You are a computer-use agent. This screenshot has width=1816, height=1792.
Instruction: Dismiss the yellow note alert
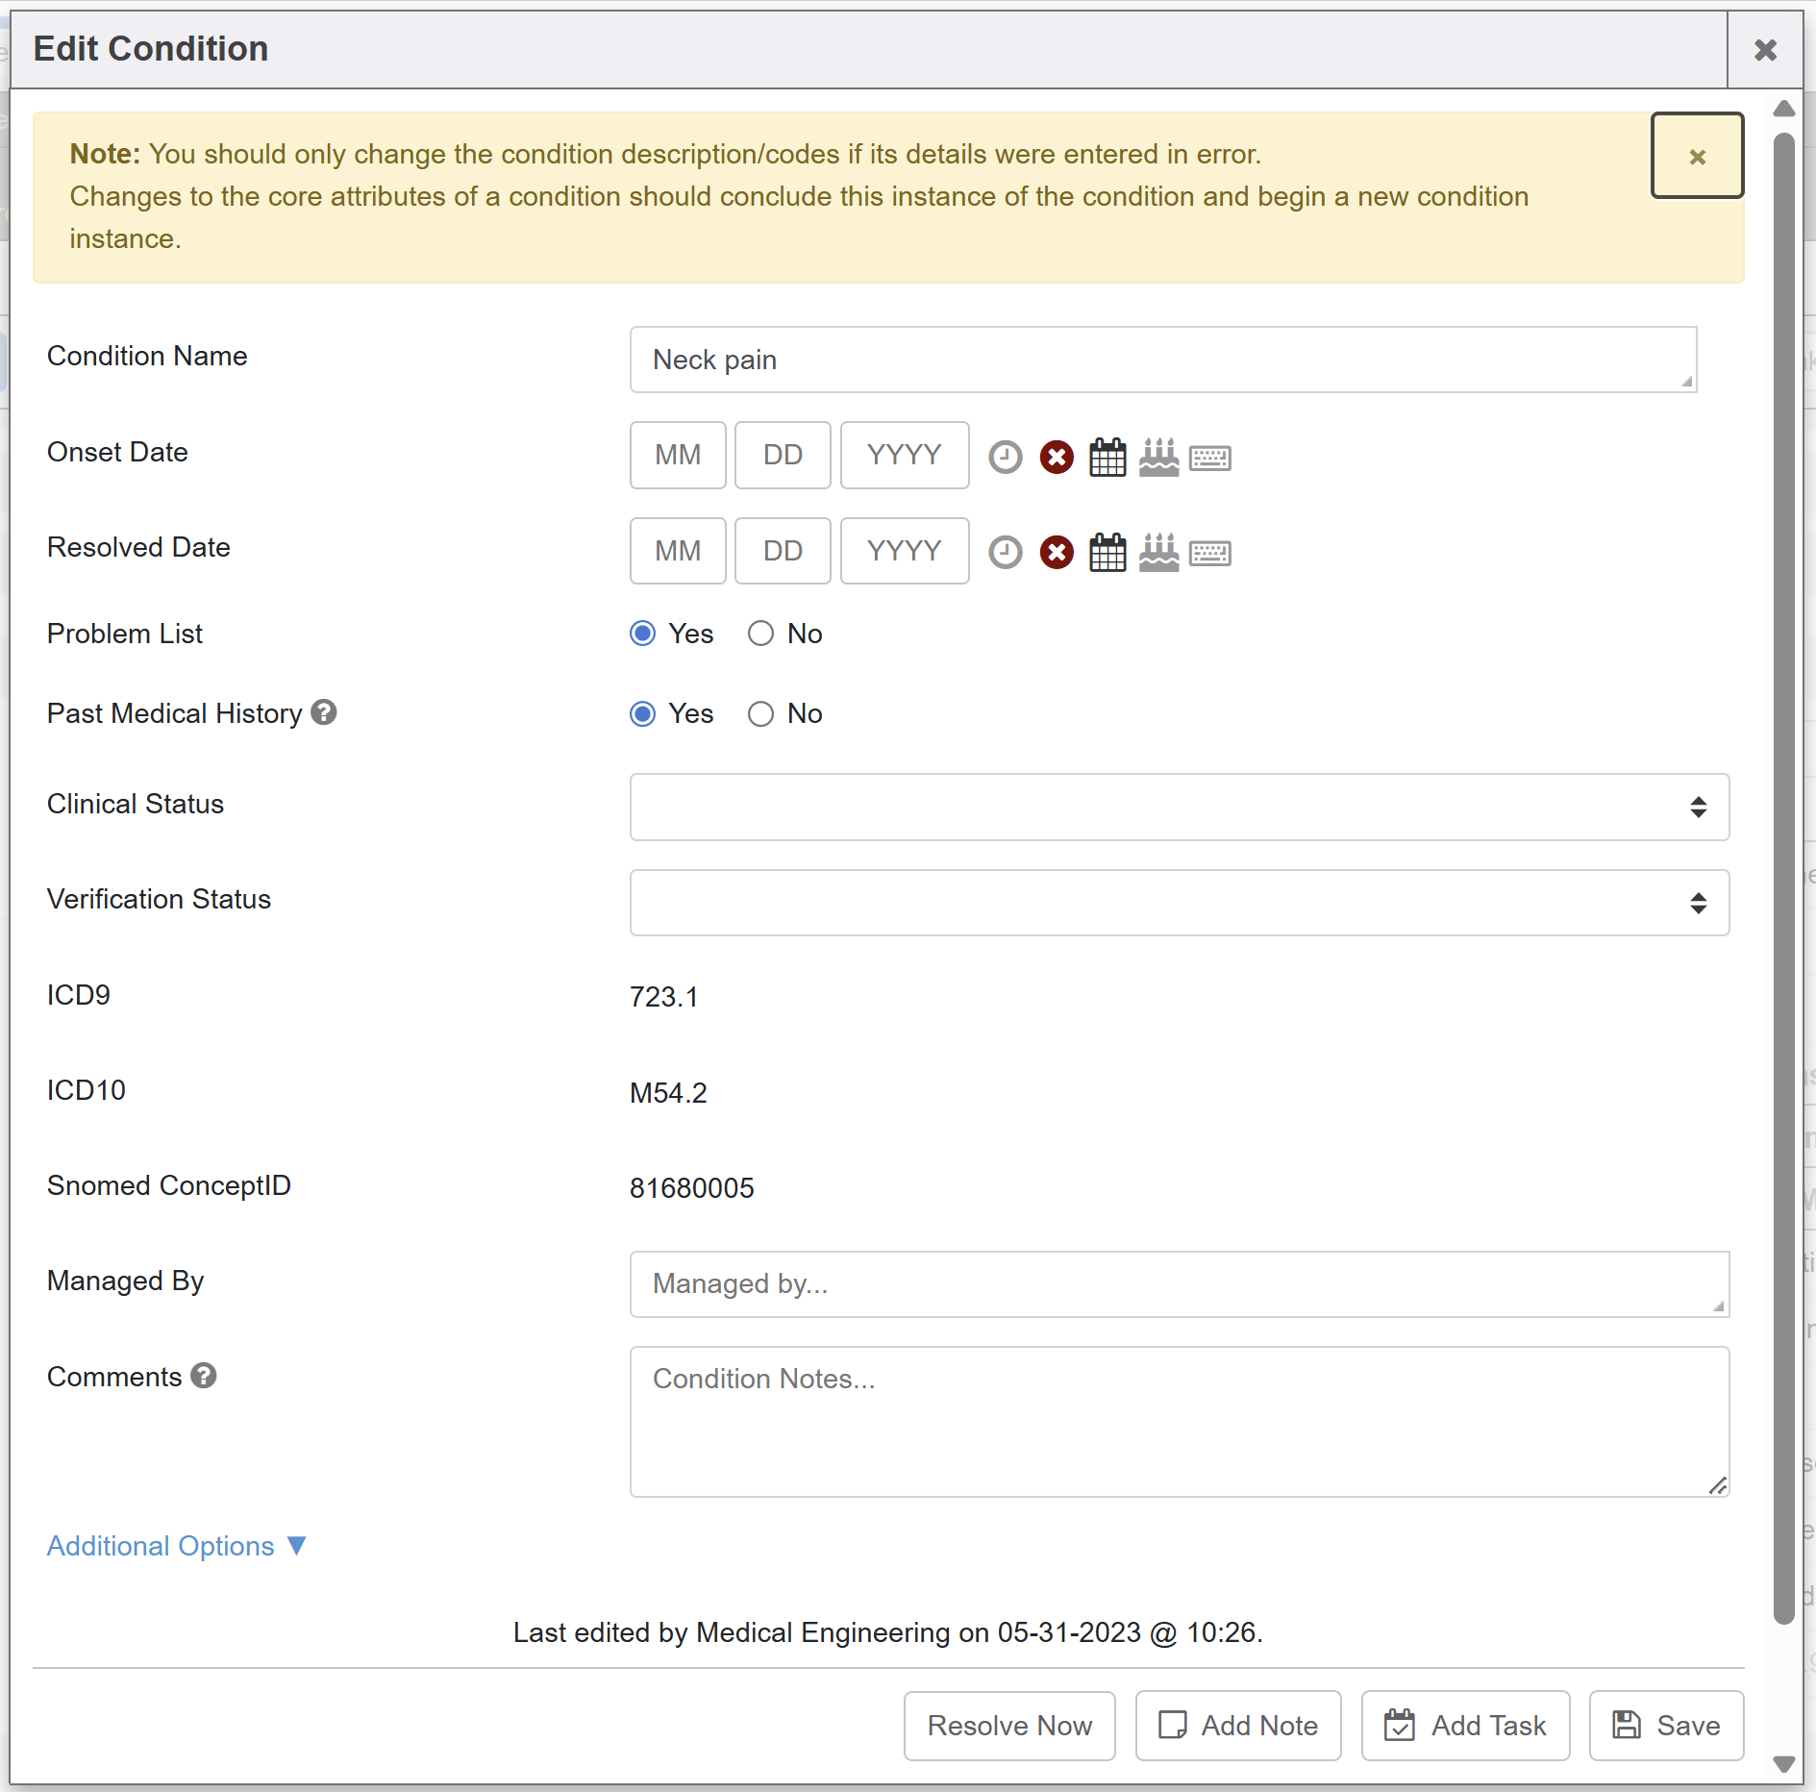tap(1697, 156)
